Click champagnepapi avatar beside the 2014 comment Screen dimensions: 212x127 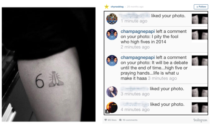tap(112, 35)
